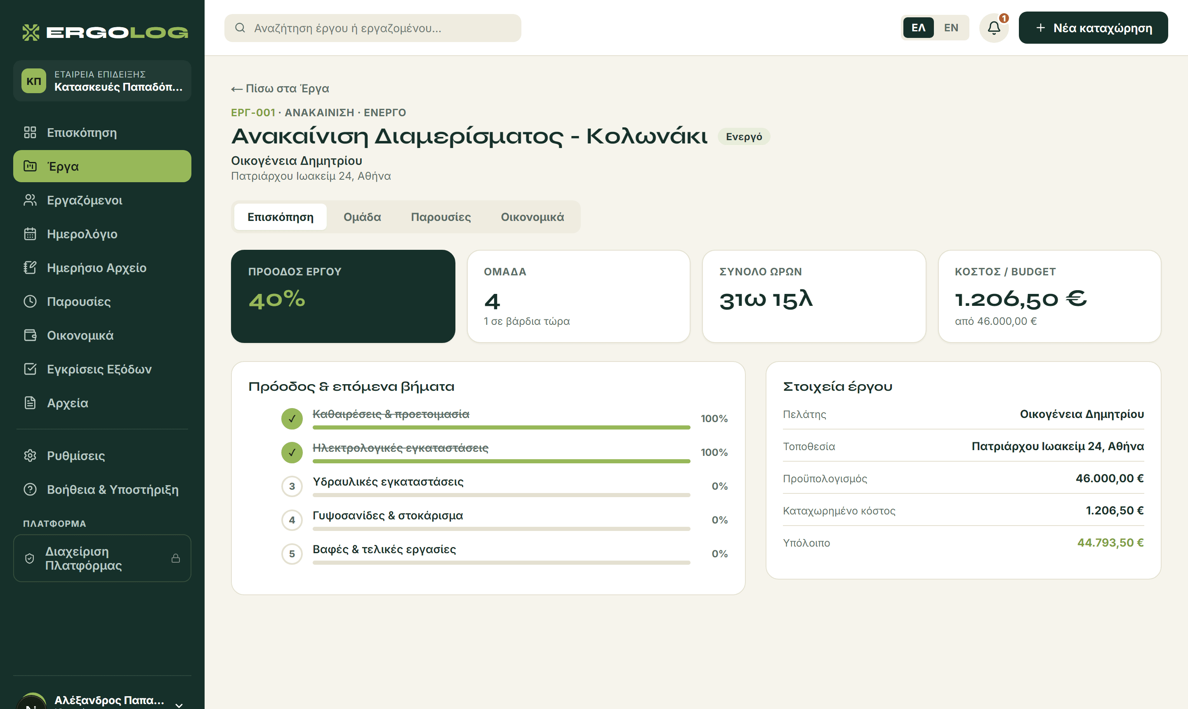Viewport: 1188px width, 709px height.
Task: Click the Εργαζόμενοι people icon
Action: click(30, 200)
